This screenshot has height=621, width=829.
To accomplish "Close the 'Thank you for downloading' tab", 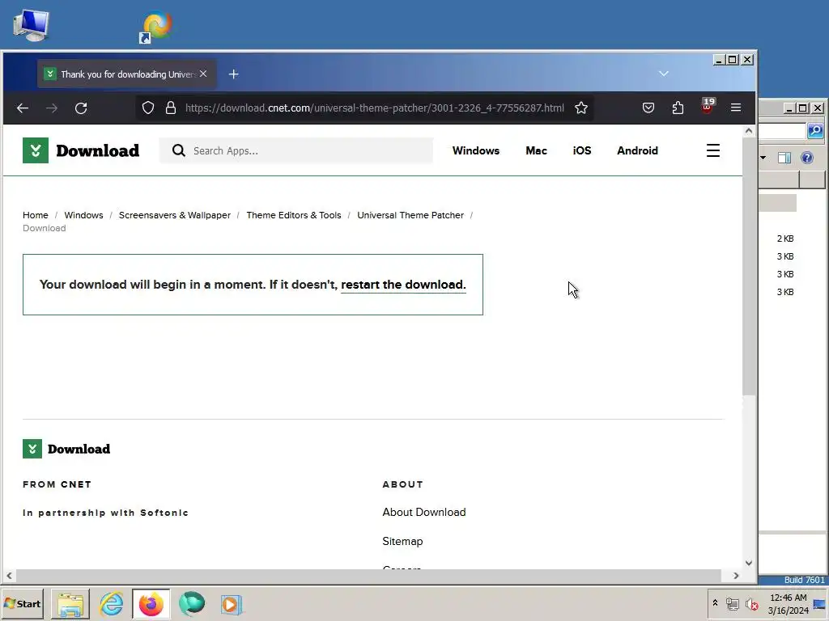I will tap(203, 74).
